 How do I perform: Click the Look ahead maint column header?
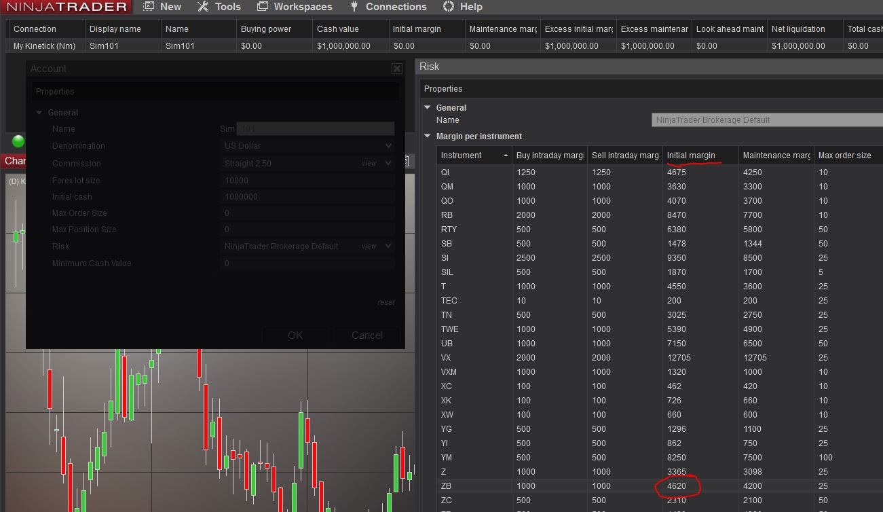730,29
